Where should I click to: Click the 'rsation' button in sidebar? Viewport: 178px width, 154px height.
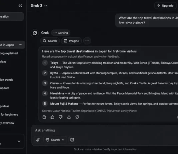click(x=12, y=17)
